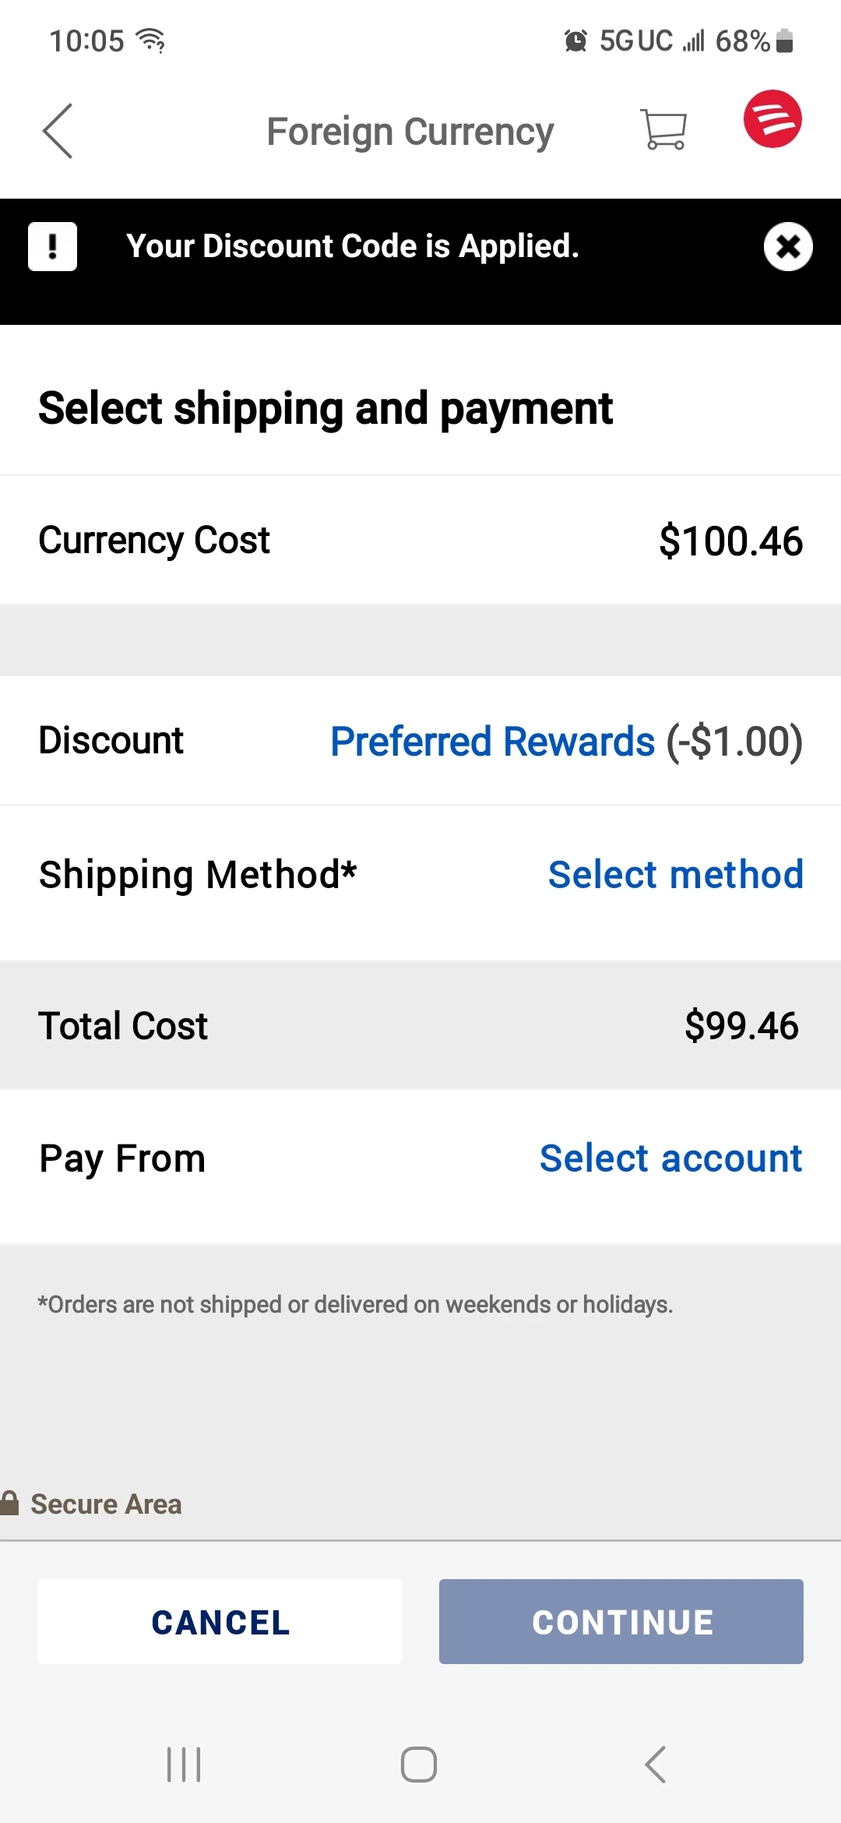Tap the Shipping Method label
The image size is (841, 1823).
click(198, 874)
